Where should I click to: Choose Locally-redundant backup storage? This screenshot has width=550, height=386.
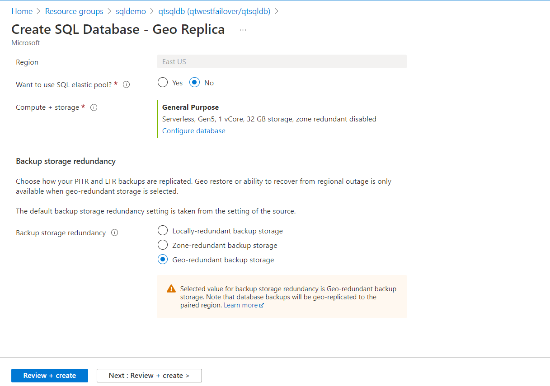coord(163,231)
